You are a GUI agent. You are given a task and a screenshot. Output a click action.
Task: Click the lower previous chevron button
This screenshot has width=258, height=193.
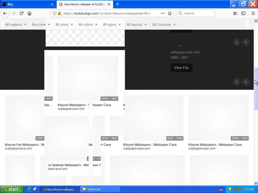(237, 82)
